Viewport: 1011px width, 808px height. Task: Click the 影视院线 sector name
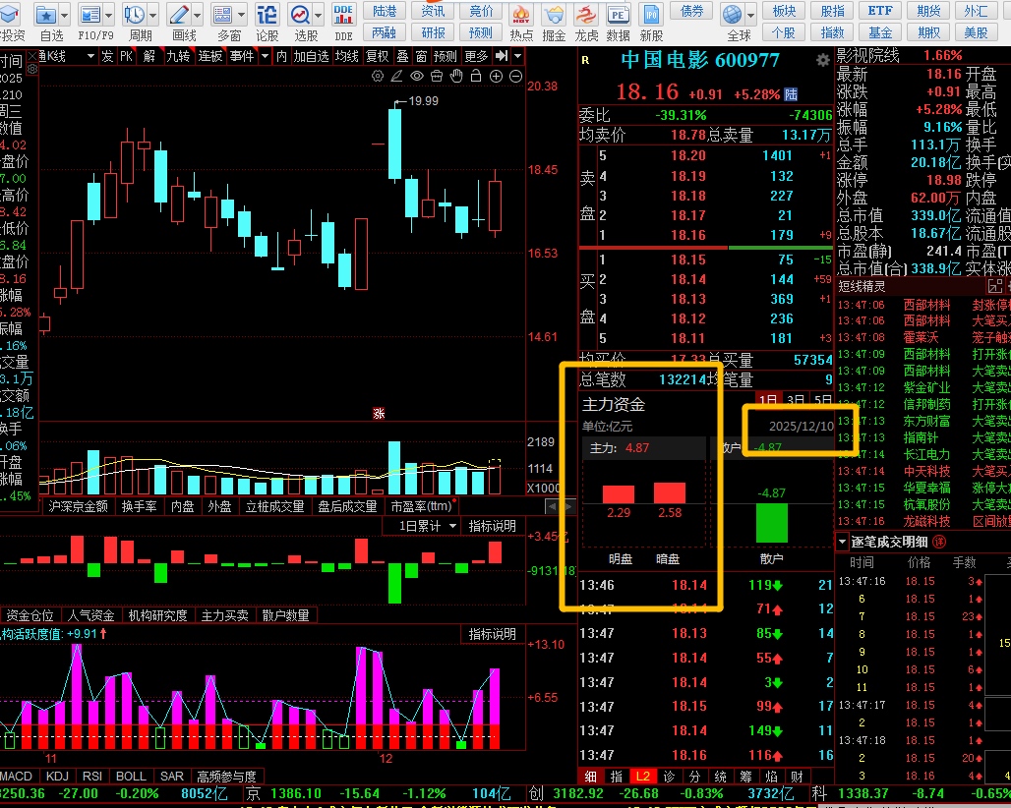[x=867, y=55]
